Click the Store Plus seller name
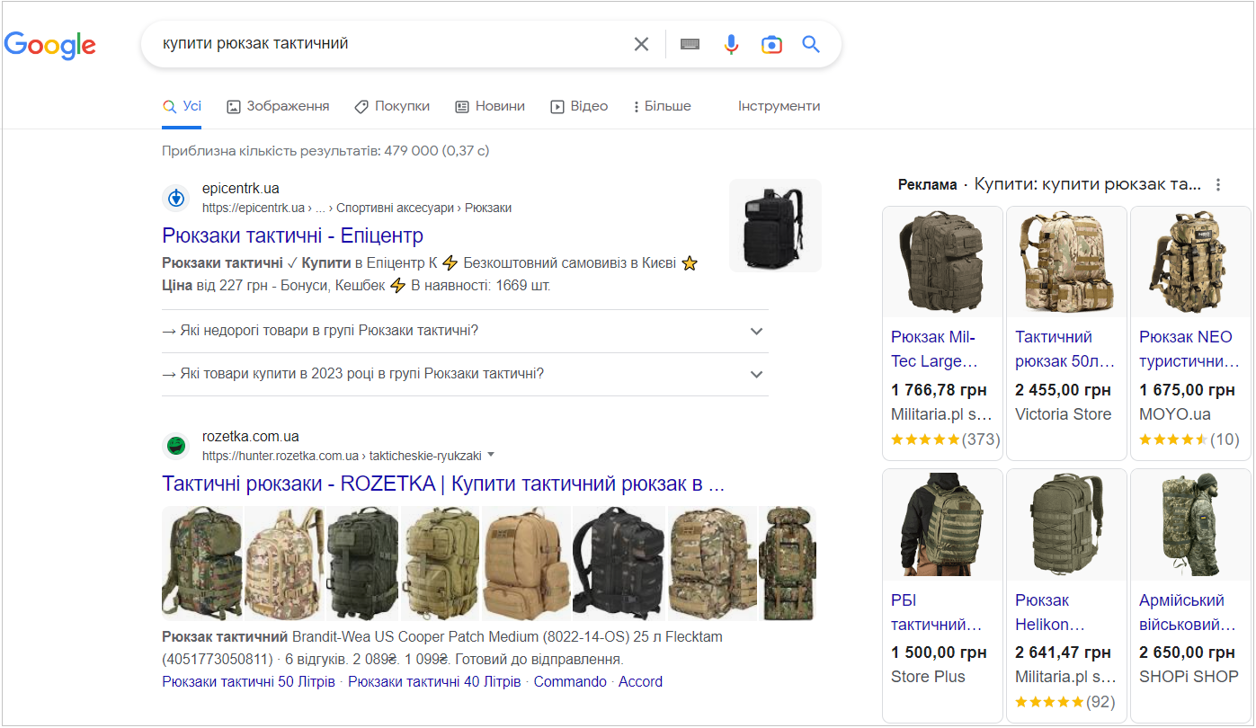Viewport: 1256px width, 728px height. (928, 677)
